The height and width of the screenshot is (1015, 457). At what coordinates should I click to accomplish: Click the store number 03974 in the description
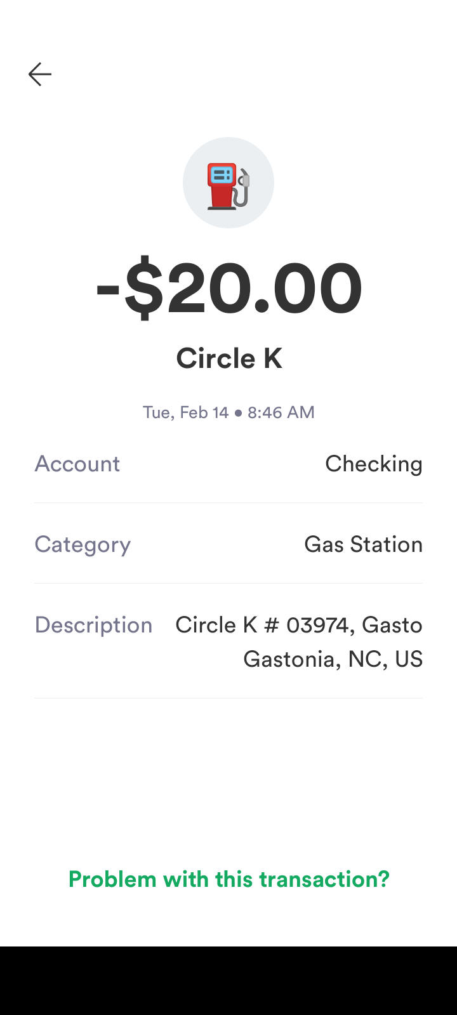(x=317, y=625)
